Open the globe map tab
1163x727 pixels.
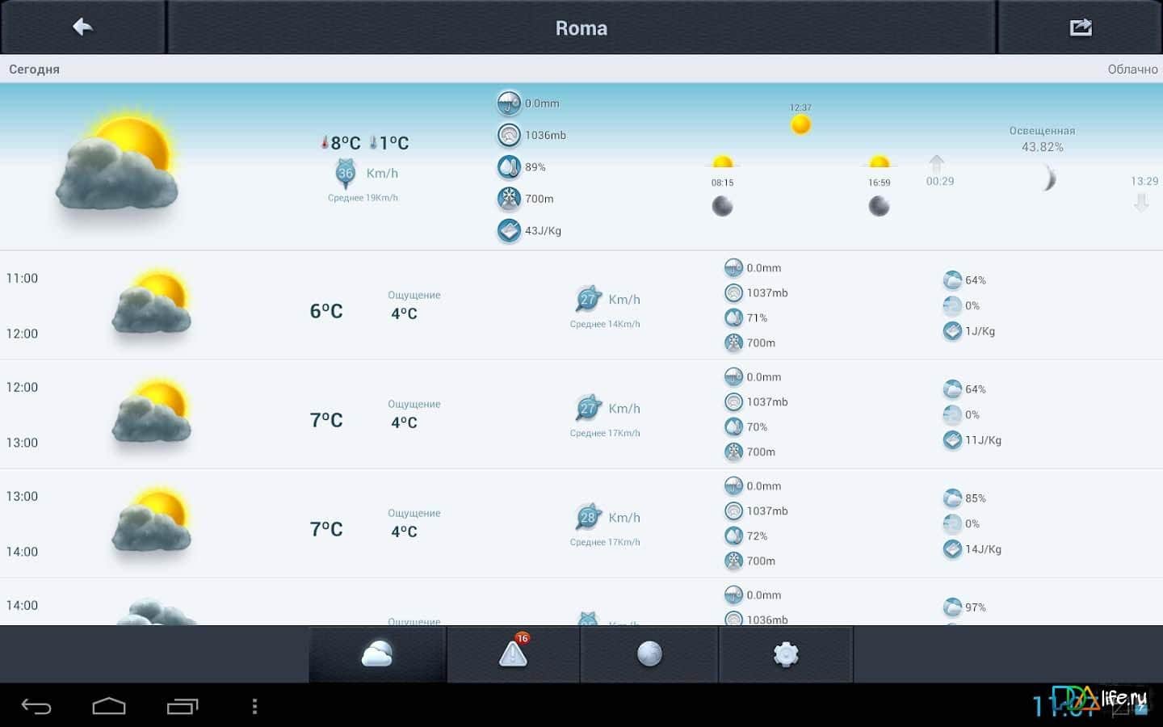tap(649, 654)
